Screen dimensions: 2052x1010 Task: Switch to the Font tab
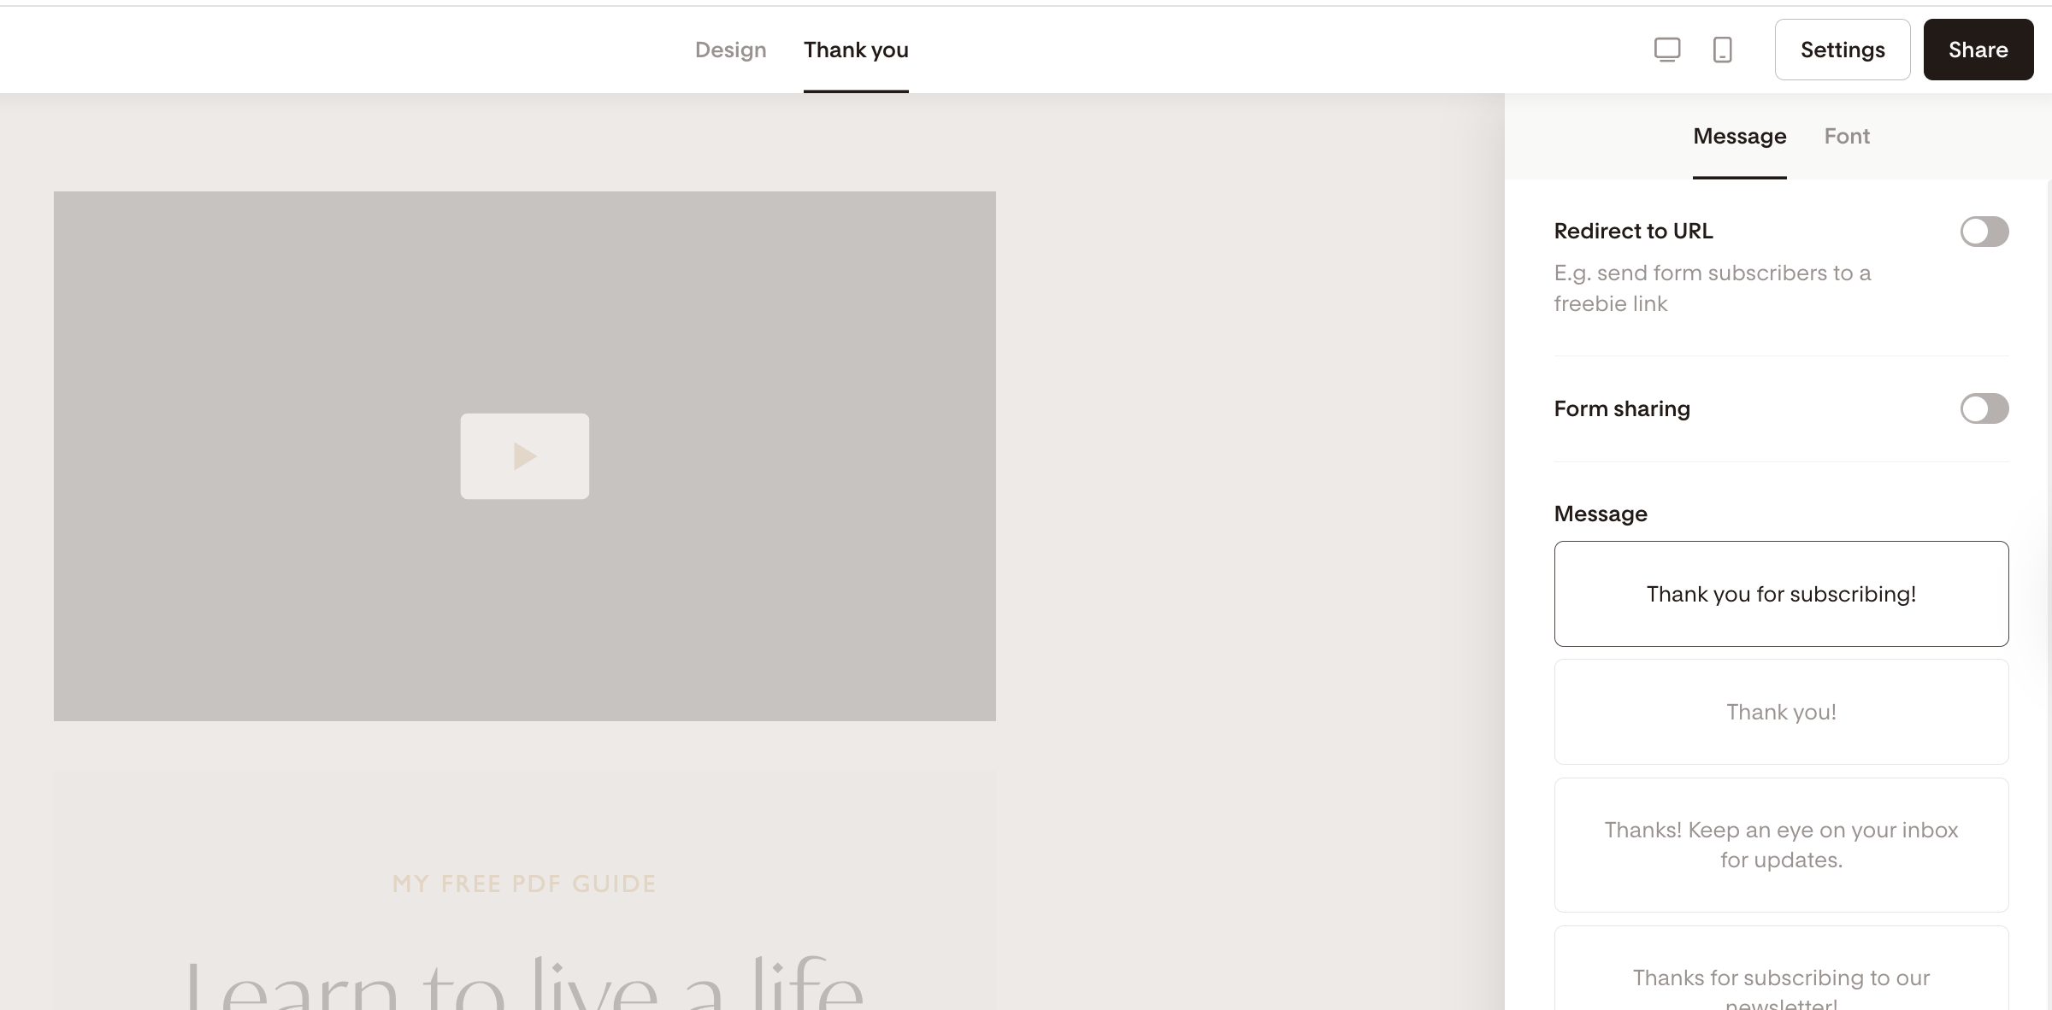pos(1847,137)
